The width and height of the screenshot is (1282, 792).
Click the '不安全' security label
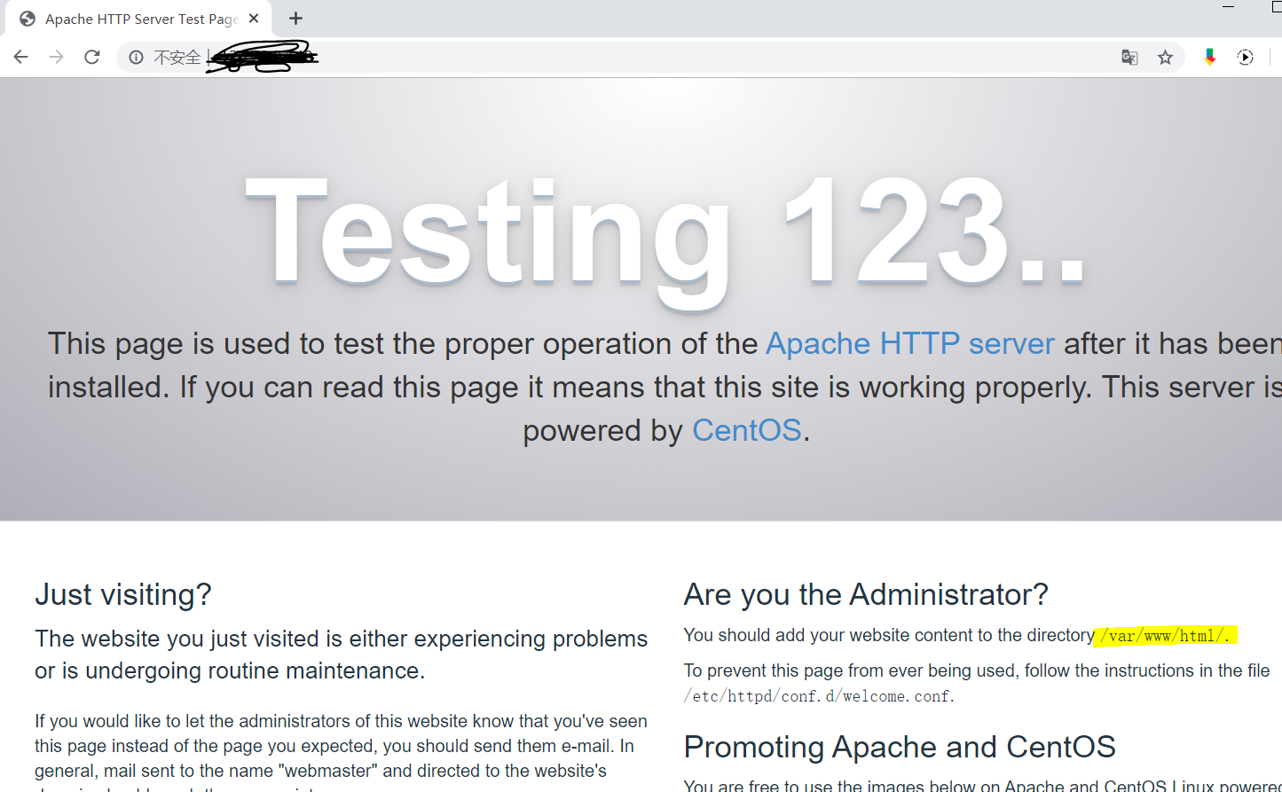pos(177,58)
